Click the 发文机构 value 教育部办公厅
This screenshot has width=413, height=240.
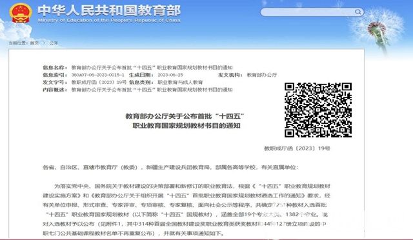point(262,75)
